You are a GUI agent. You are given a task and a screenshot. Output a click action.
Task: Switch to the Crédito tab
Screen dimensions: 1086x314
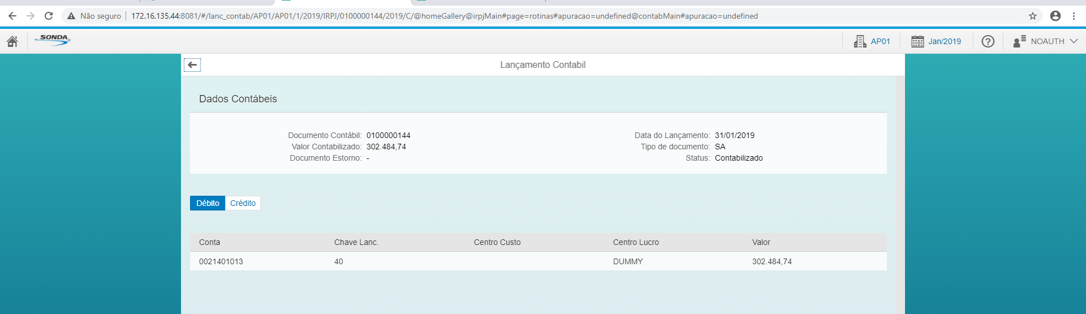(243, 203)
